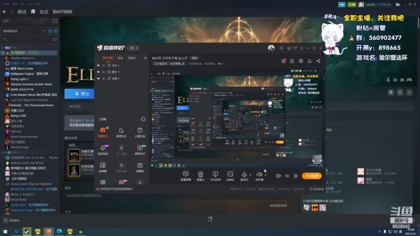Toggle preview eye icon beside 关闭直播
This screenshot has height=236, width=420.
287,176
